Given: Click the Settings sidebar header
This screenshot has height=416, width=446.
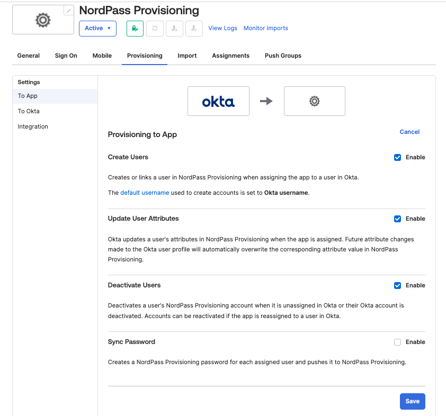Looking at the screenshot, I should [x=29, y=82].
